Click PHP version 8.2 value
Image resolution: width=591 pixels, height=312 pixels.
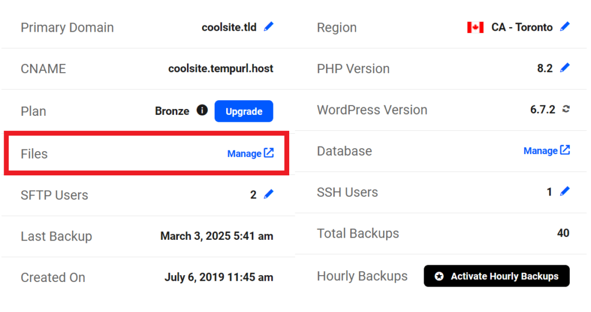(x=545, y=68)
